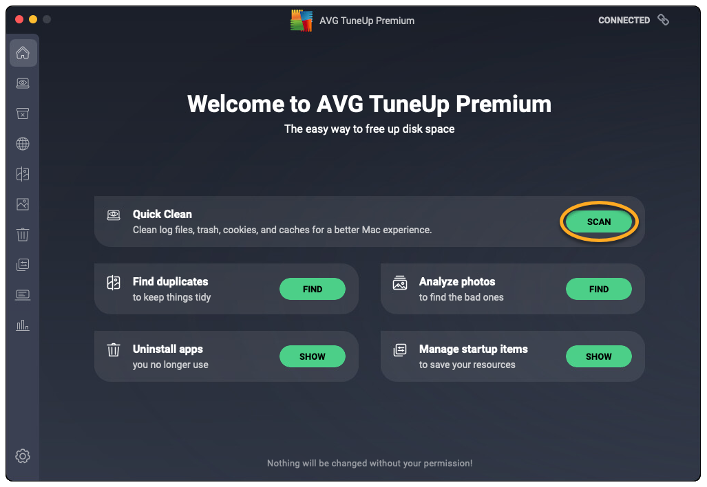Click FIND for Find duplicates
The width and height of the screenshot is (707, 487).
click(312, 290)
